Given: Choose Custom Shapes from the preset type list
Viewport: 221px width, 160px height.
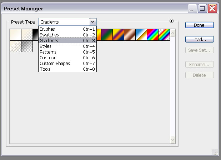Looking at the screenshot, I should tap(67, 64).
